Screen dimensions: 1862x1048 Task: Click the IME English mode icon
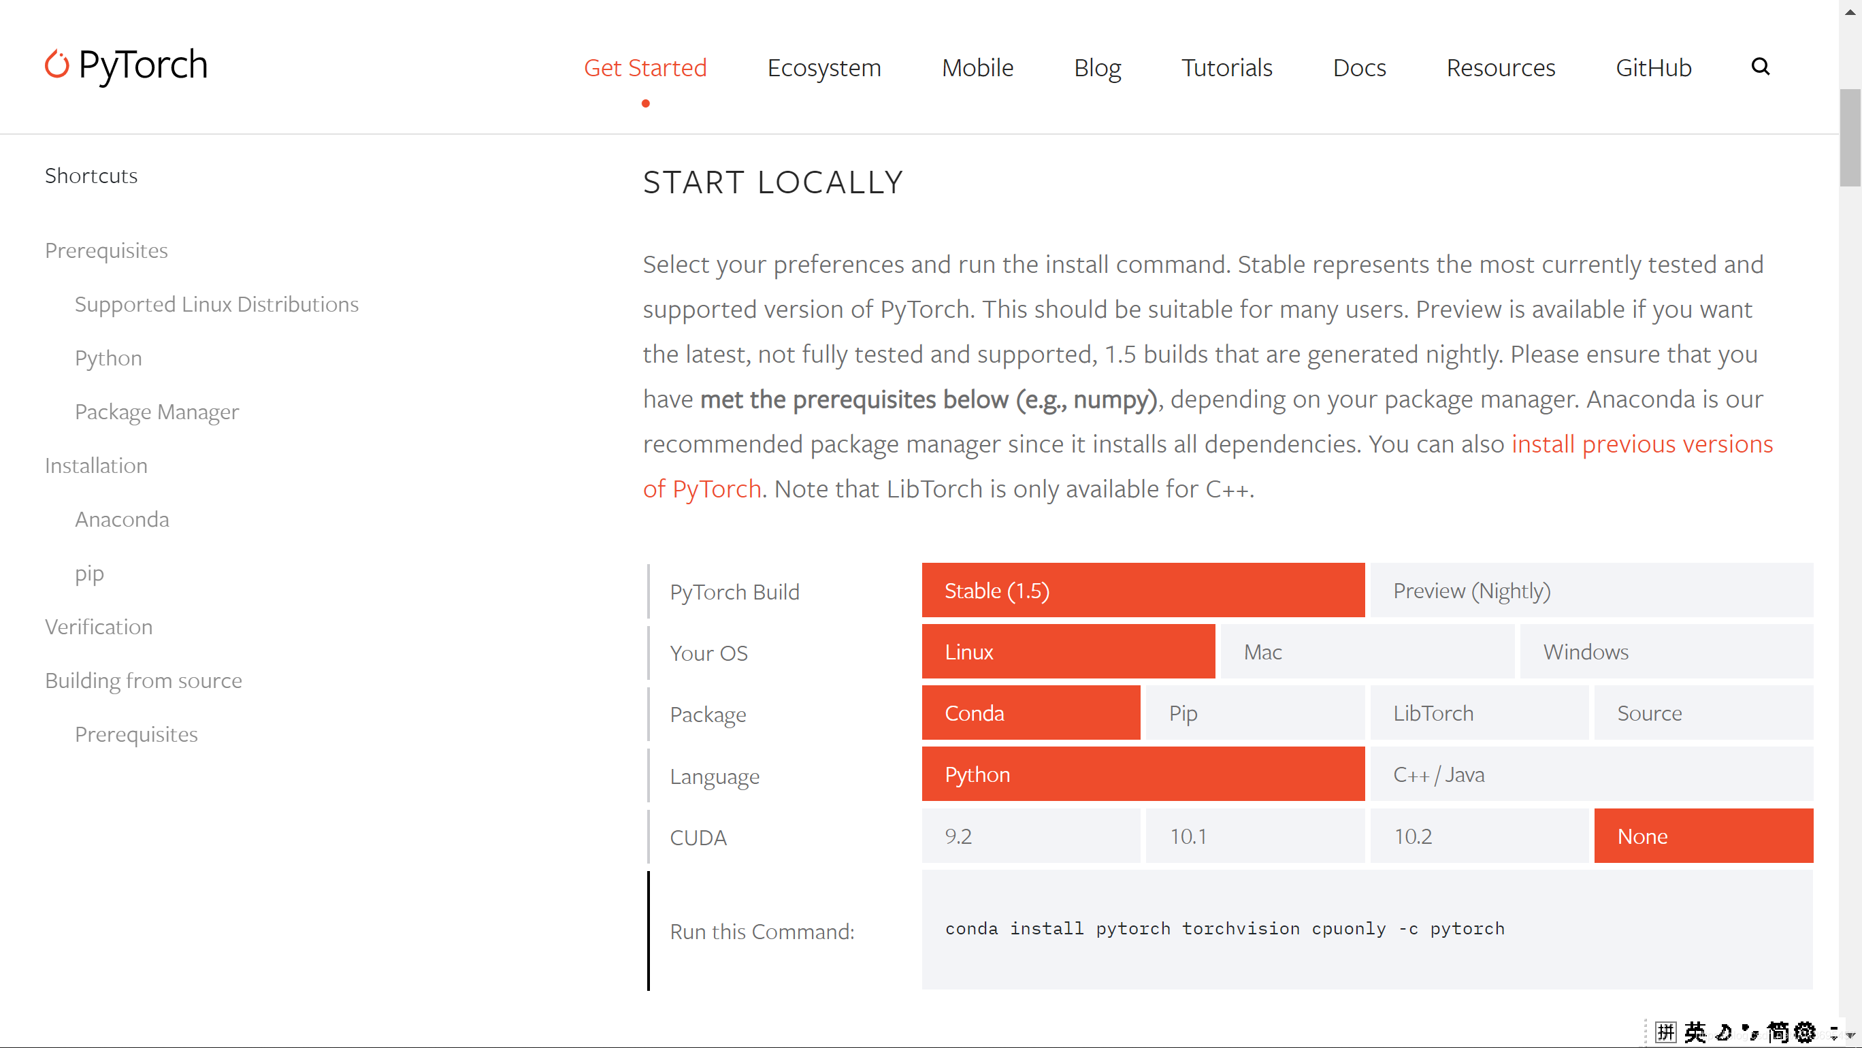click(1695, 1032)
